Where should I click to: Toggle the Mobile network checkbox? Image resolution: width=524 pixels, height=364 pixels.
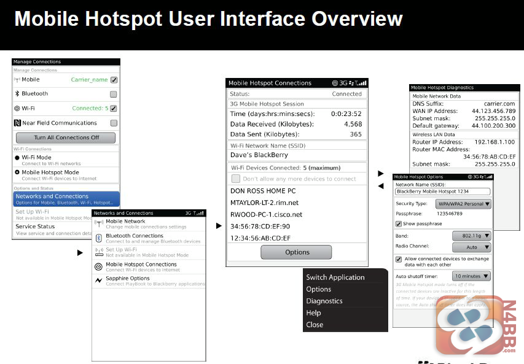pos(114,80)
